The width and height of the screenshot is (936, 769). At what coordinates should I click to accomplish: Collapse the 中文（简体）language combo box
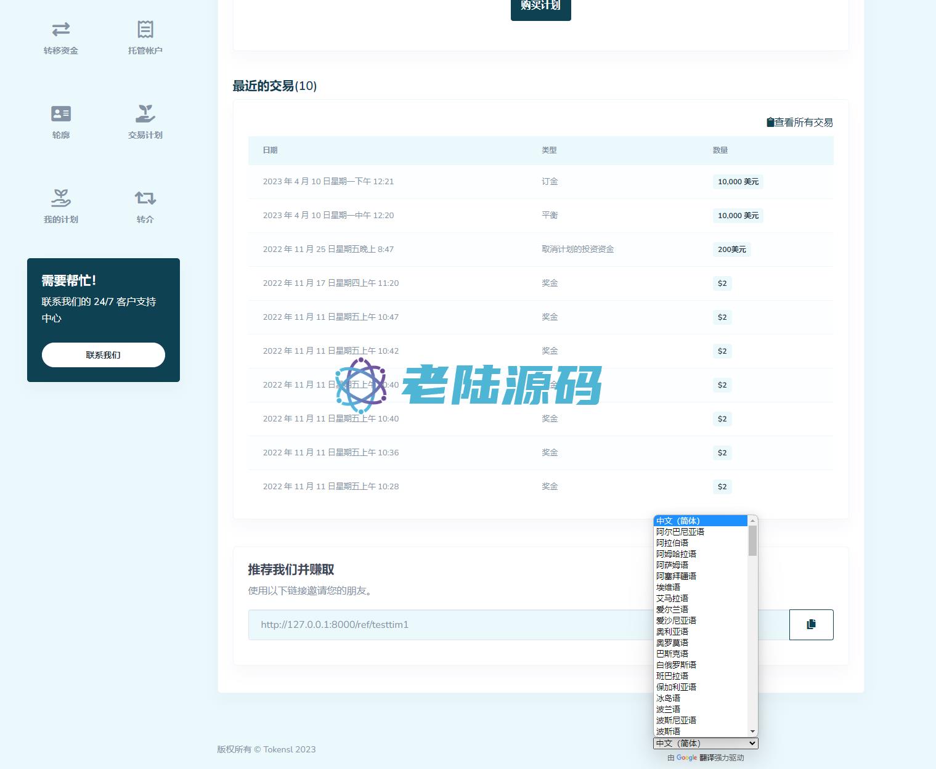click(705, 744)
